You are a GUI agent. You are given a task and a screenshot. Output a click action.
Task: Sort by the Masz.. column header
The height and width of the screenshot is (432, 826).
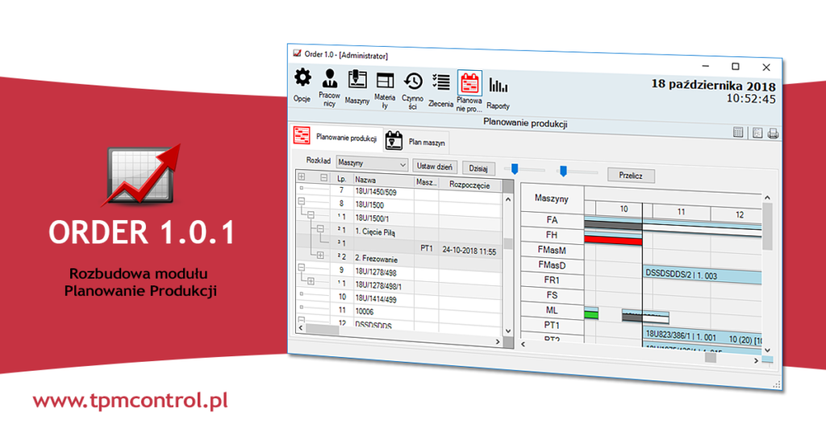(426, 182)
